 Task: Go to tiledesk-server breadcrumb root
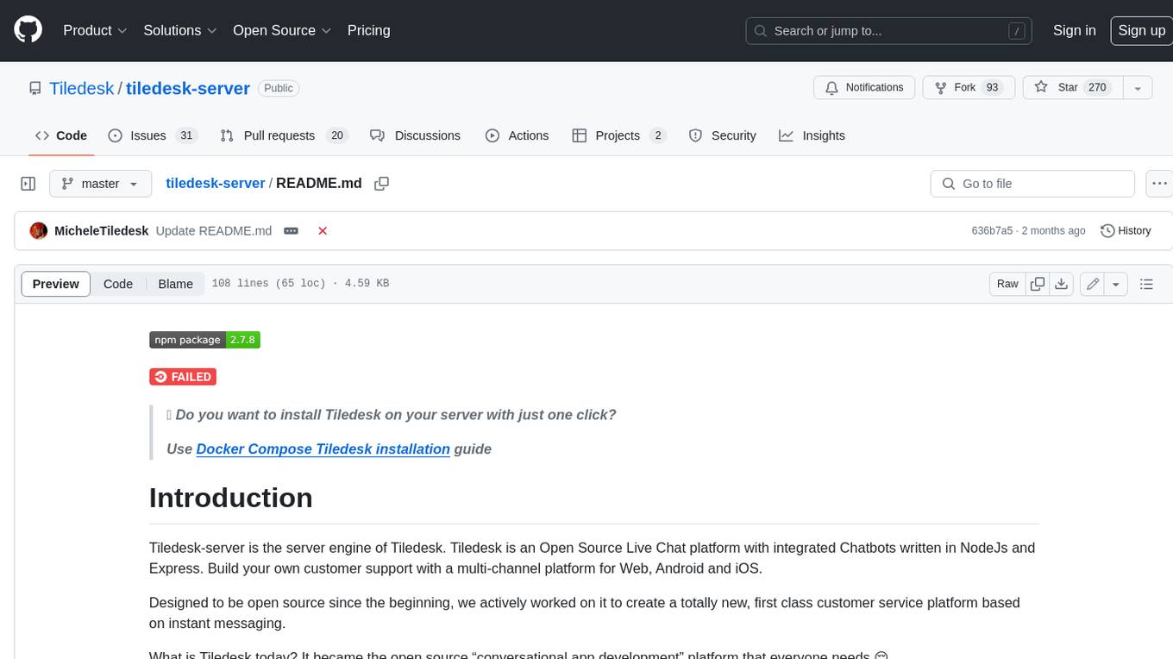215,183
